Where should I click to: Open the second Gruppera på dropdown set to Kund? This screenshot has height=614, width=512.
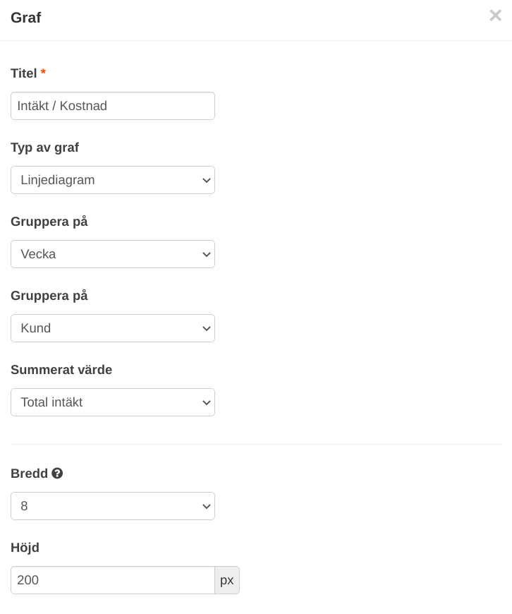113,327
